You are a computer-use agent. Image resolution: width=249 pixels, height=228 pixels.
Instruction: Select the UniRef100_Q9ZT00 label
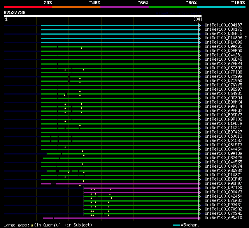(223, 188)
